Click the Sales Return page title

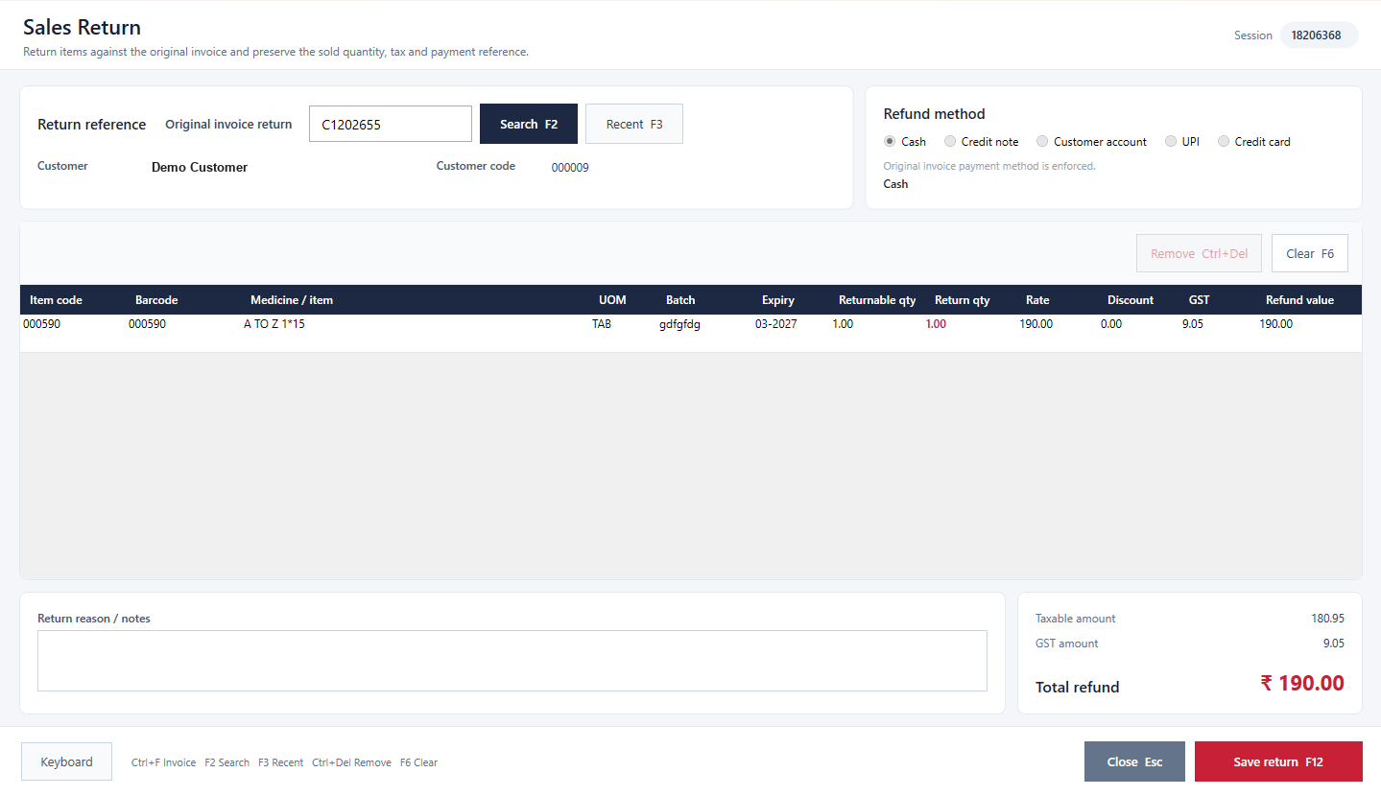click(82, 27)
